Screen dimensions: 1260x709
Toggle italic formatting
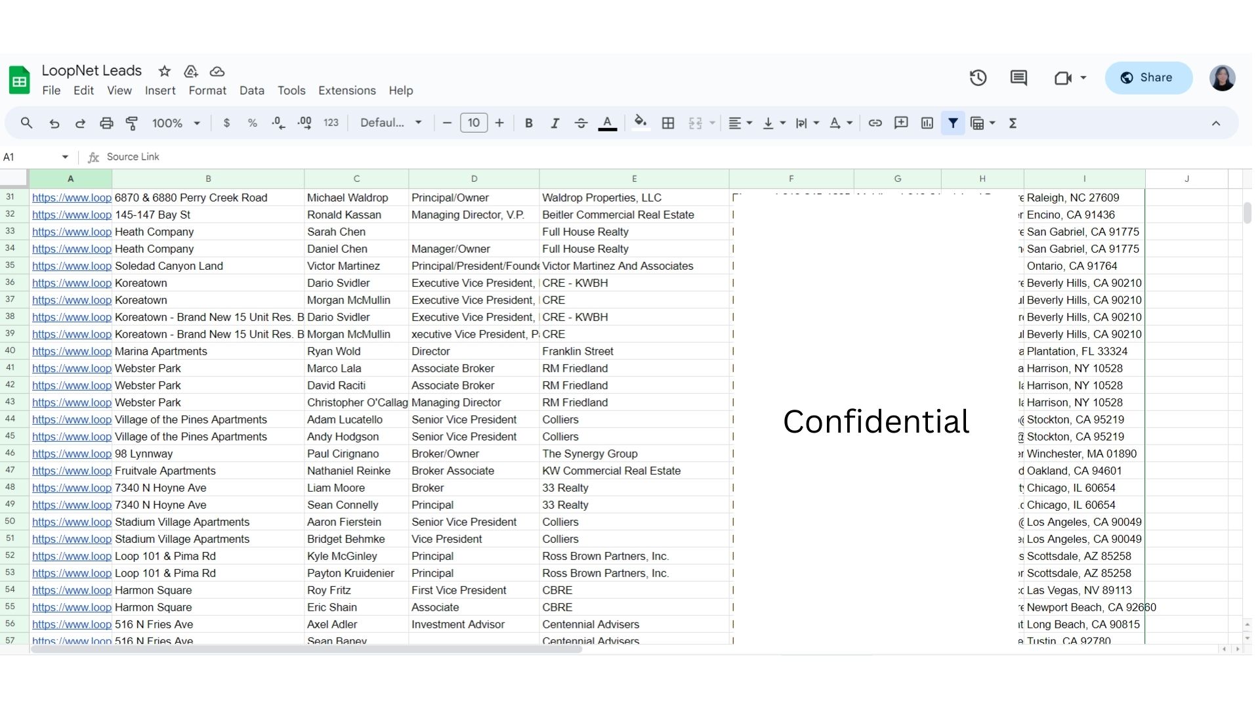pyautogui.click(x=555, y=123)
